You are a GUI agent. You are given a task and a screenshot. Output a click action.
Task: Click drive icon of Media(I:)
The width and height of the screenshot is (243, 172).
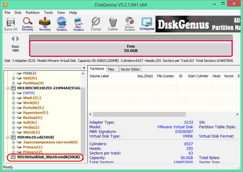(19, 127)
